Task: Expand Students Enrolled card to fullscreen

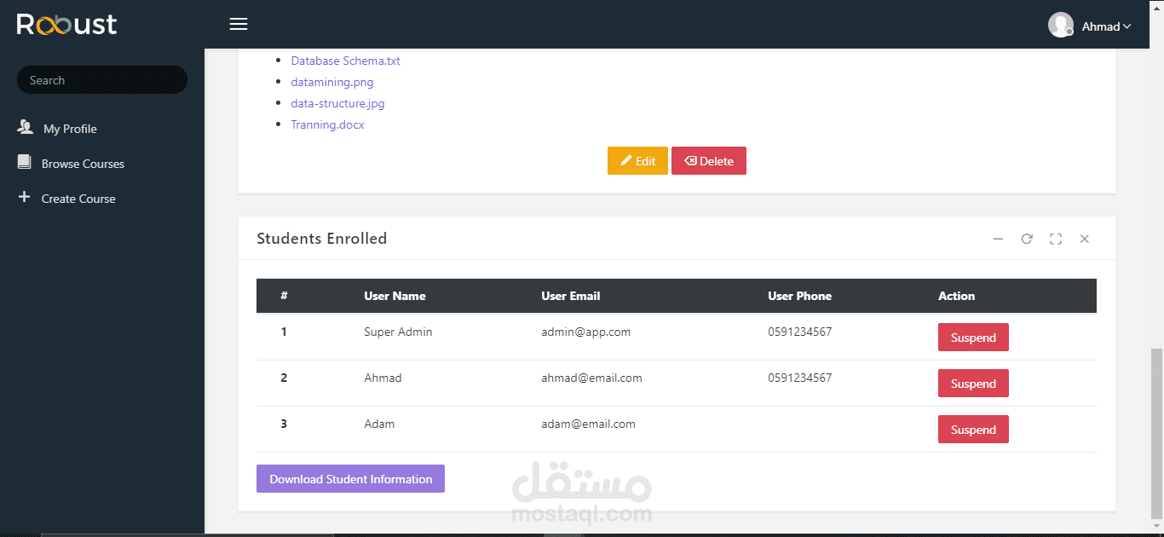Action: [x=1056, y=239]
